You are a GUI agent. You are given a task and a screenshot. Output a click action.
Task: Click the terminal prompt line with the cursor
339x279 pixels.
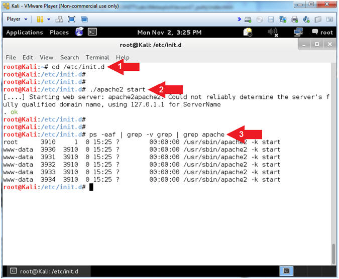point(167,187)
